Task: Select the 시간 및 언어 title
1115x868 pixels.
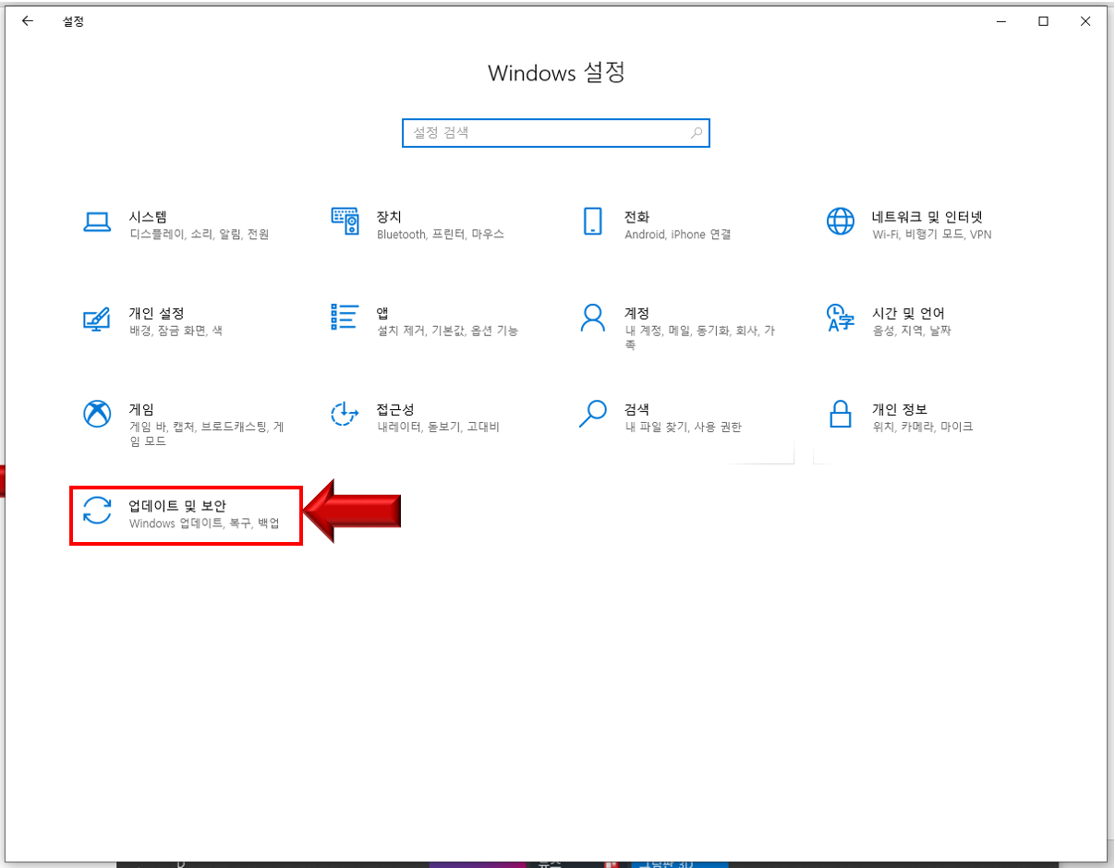Action: [908, 313]
